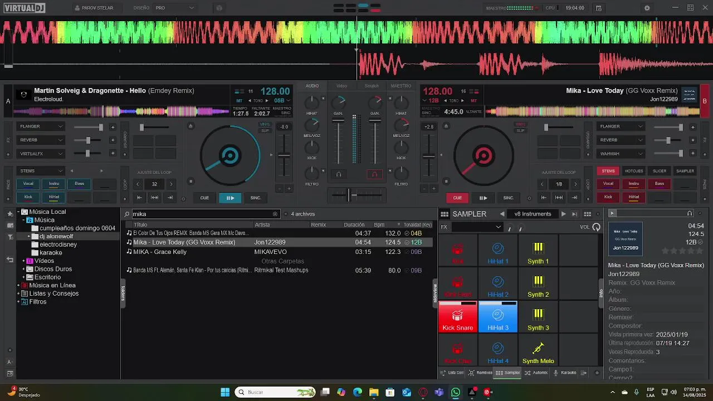Click the sampler VOL knob icon
The width and height of the screenshot is (713, 401).
(597, 227)
